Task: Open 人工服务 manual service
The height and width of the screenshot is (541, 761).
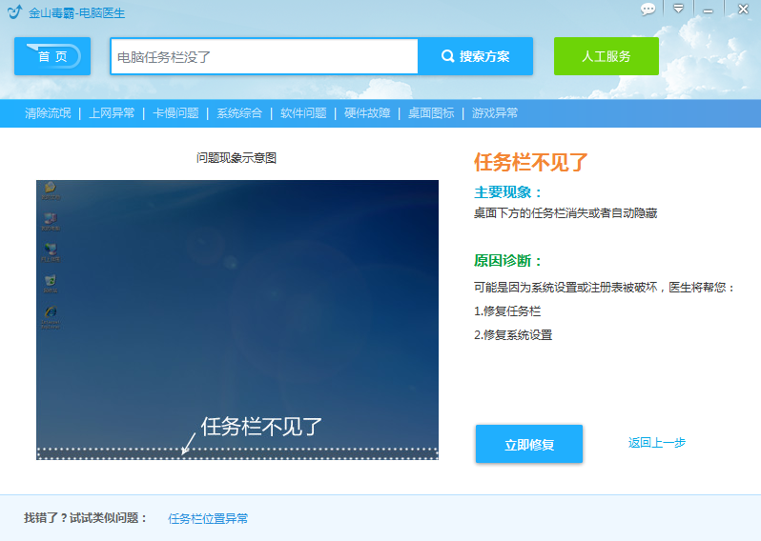Action: (607, 56)
